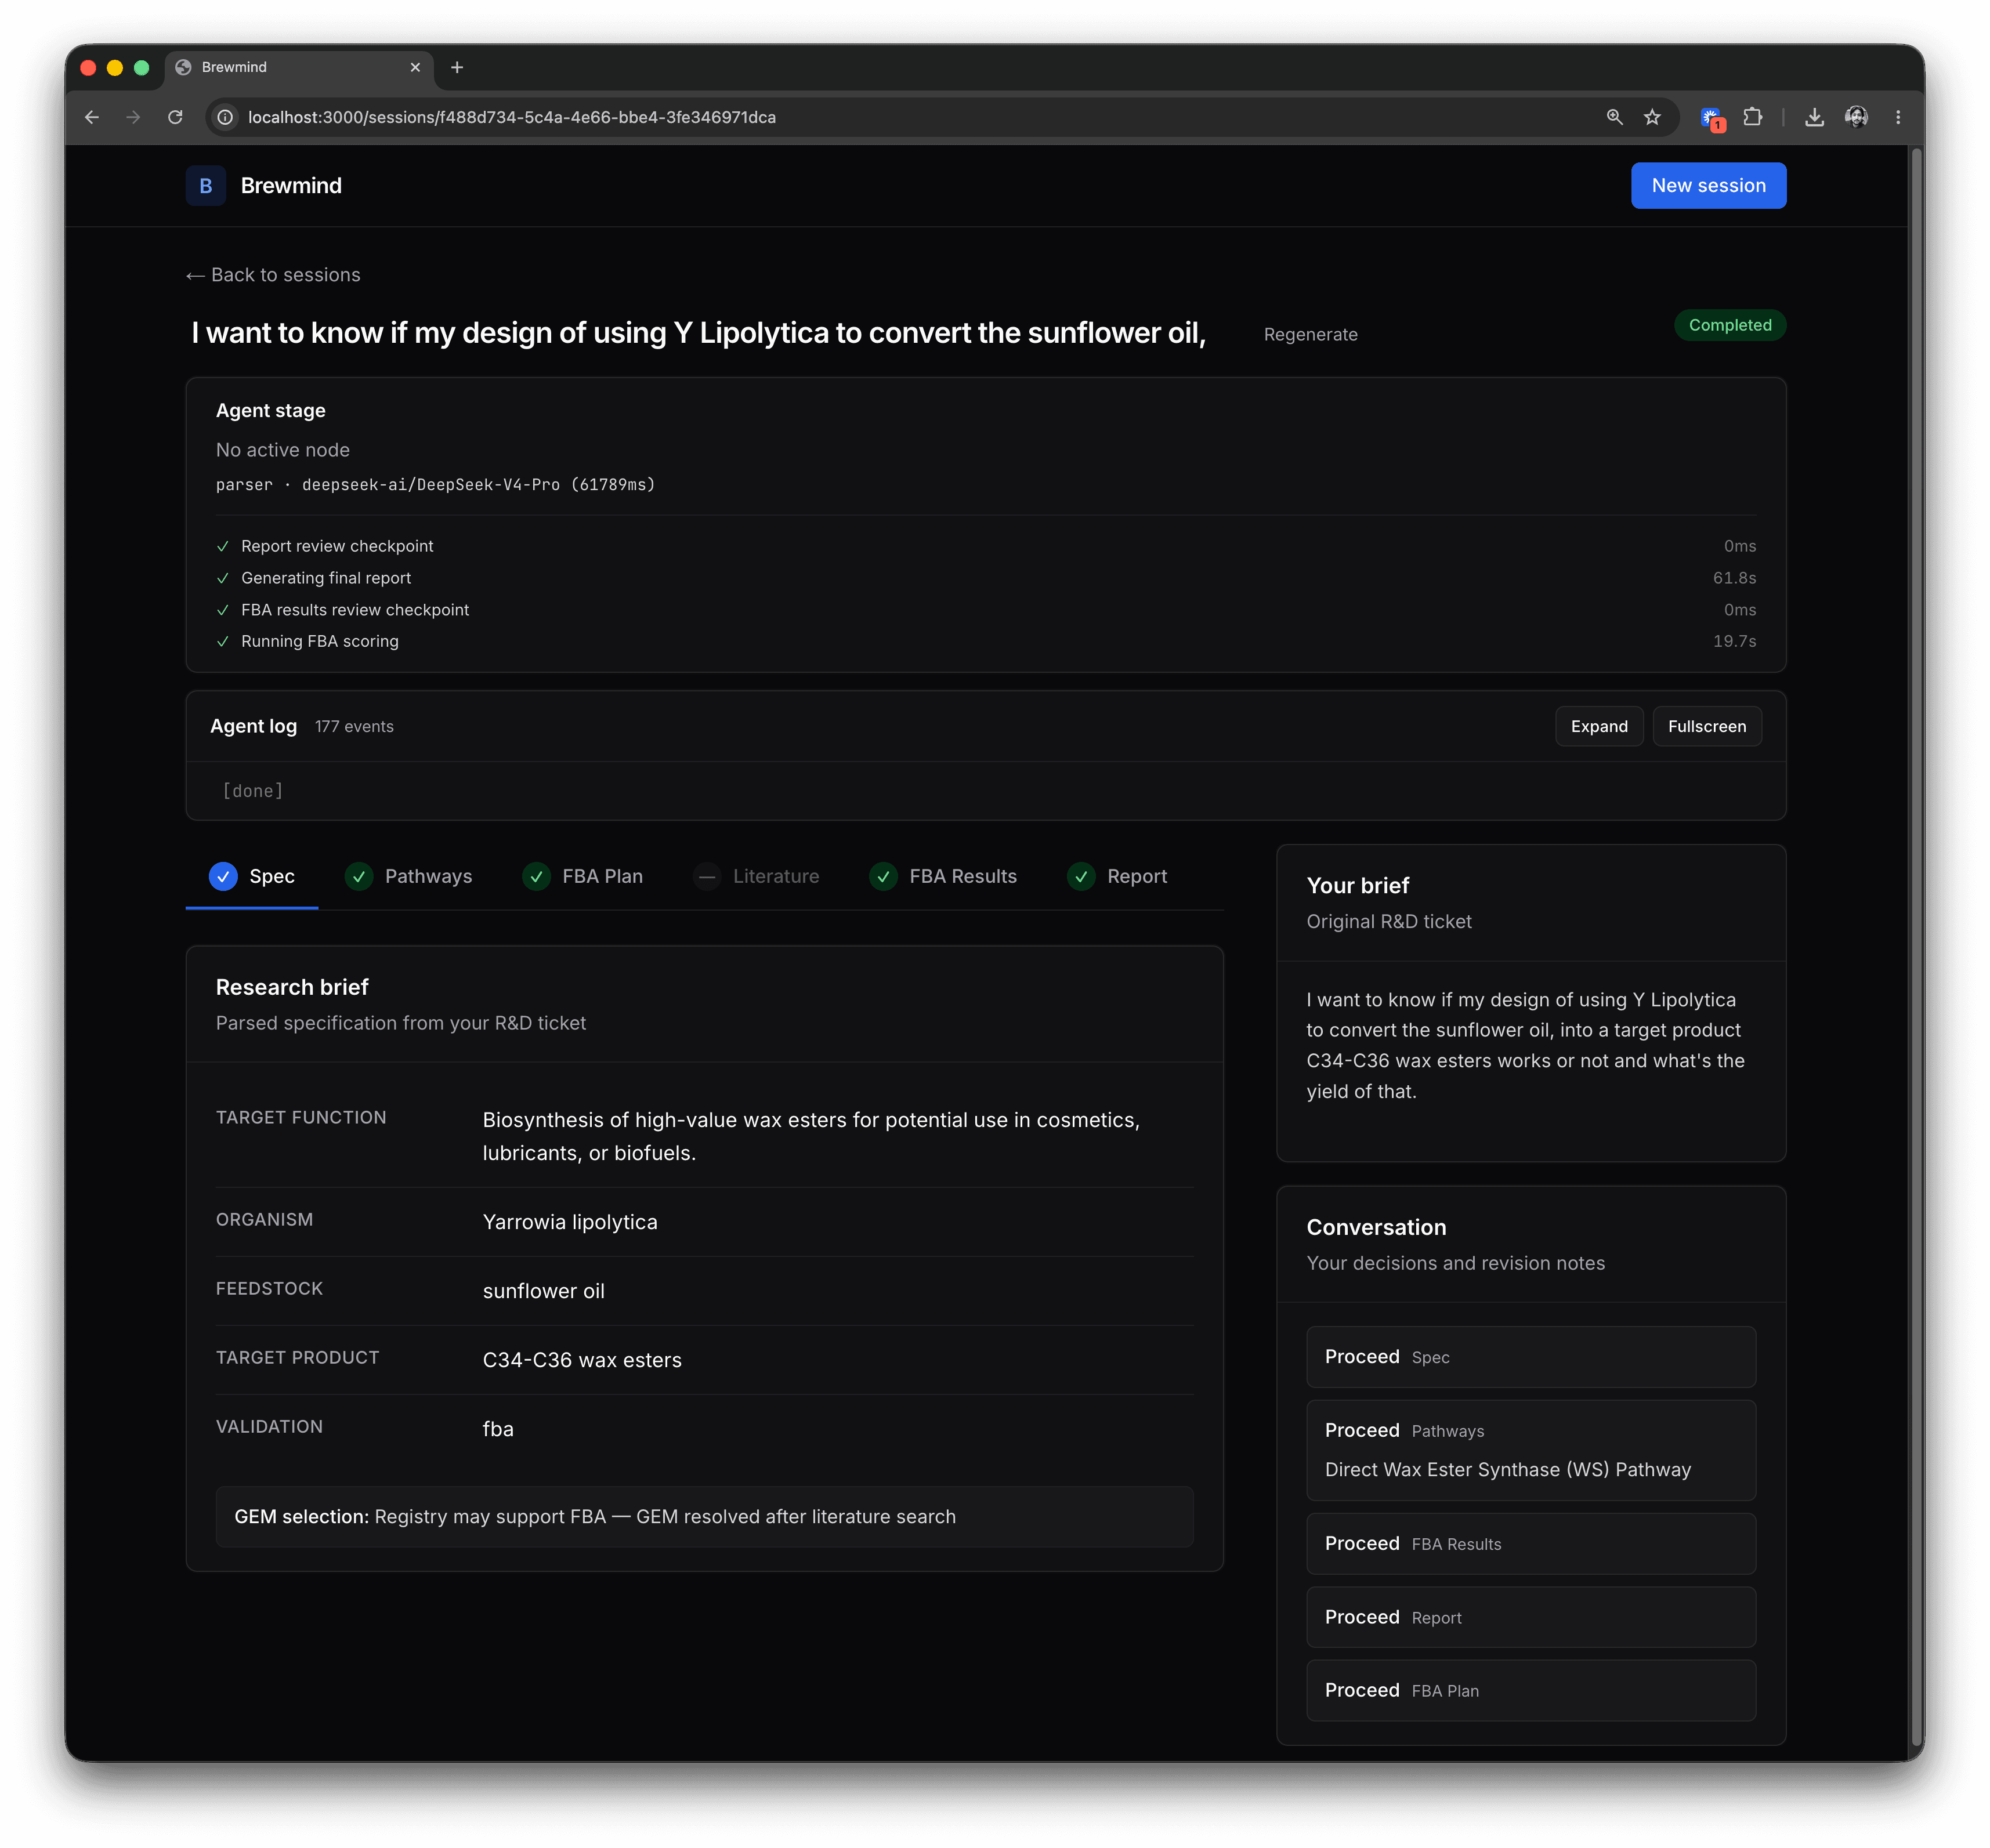Switch to the FBA Plan tab
This screenshot has height=1848, width=1990.
tap(583, 876)
